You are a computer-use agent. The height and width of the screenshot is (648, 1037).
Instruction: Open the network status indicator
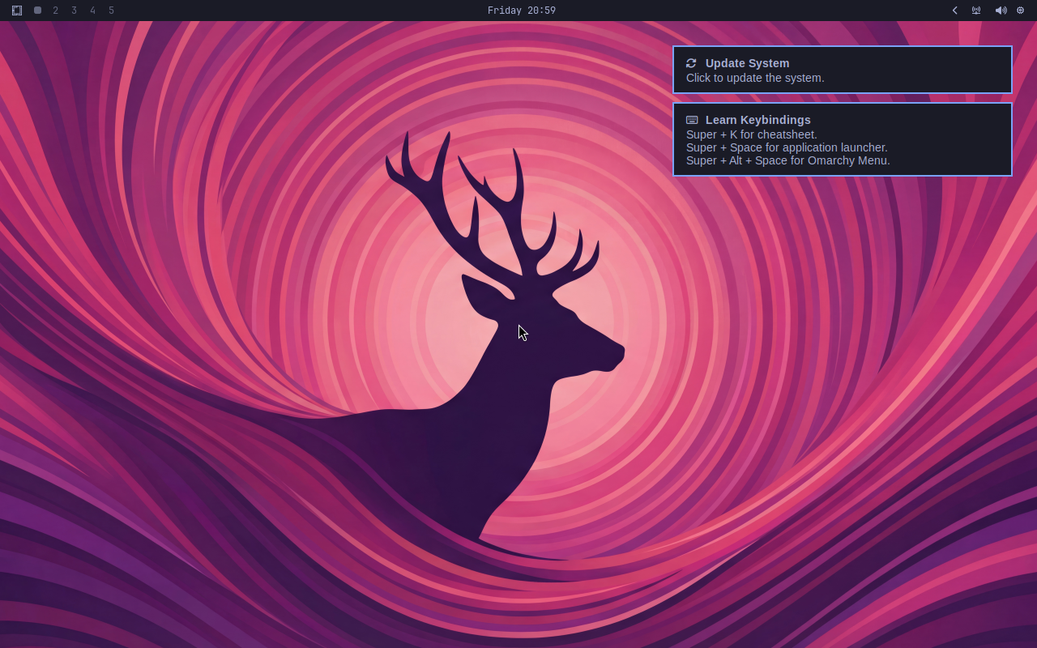tap(976, 11)
